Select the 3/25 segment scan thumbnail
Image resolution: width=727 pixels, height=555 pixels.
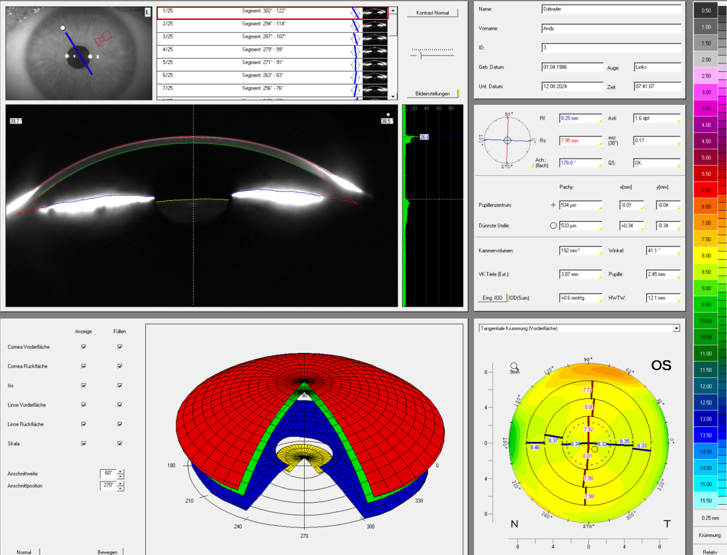pyautogui.click(x=375, y=37)
